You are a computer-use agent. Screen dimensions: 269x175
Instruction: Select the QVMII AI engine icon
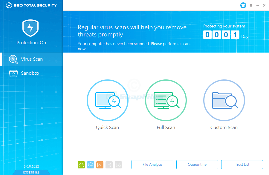tap(90, 165)
